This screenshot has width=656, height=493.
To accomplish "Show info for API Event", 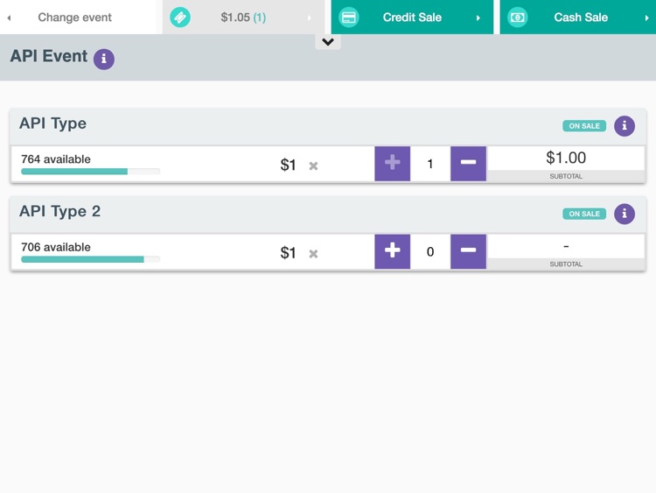I will tap(104, 59).
